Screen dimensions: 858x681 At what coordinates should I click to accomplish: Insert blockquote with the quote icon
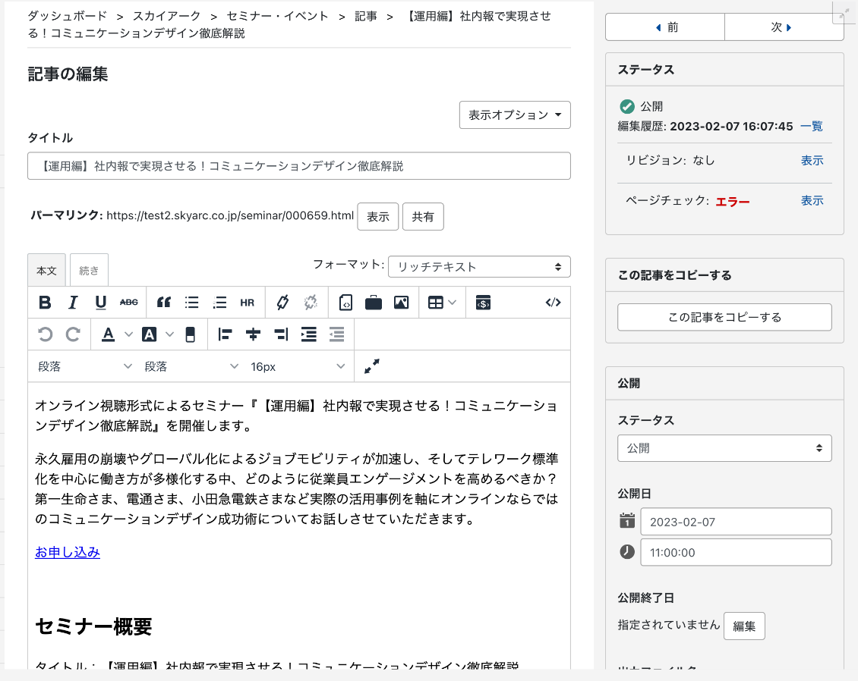163,303
